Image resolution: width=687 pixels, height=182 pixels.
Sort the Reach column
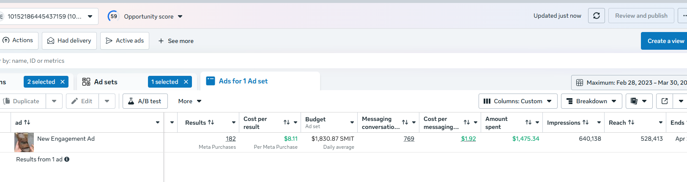[x=631, y=123]
